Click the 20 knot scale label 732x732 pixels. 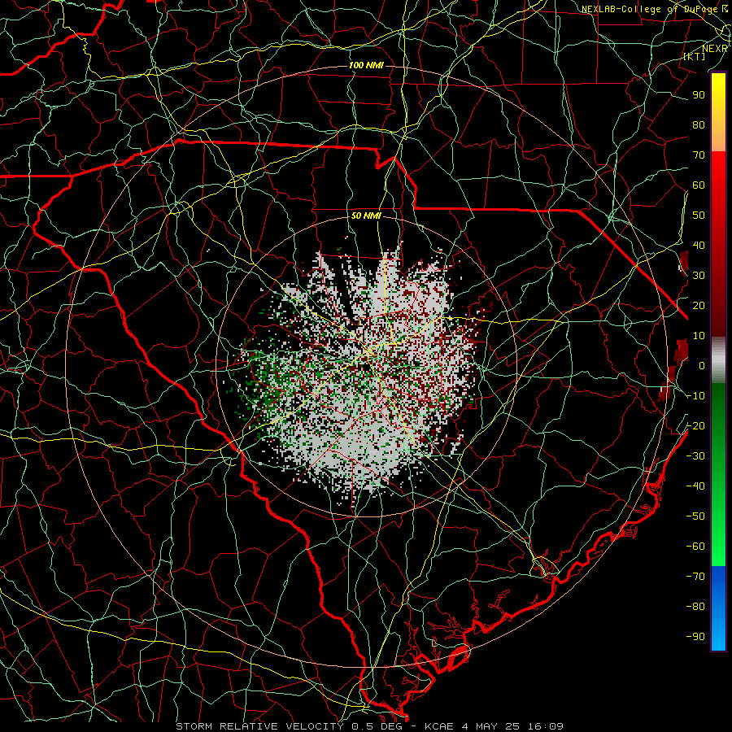pyautogui.click(x=699, y=305)
